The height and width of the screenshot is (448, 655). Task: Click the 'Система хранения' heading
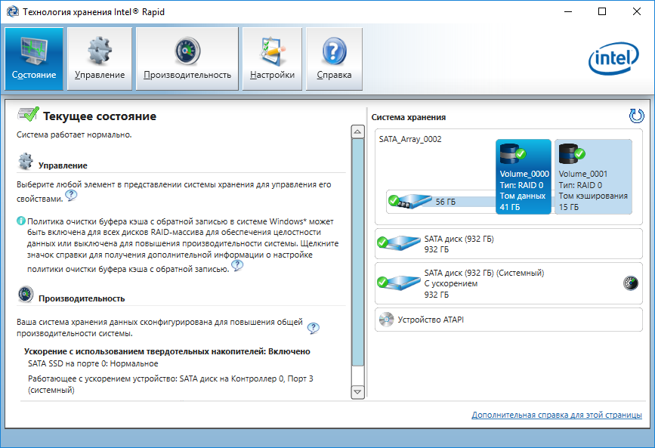coord(409,117)
